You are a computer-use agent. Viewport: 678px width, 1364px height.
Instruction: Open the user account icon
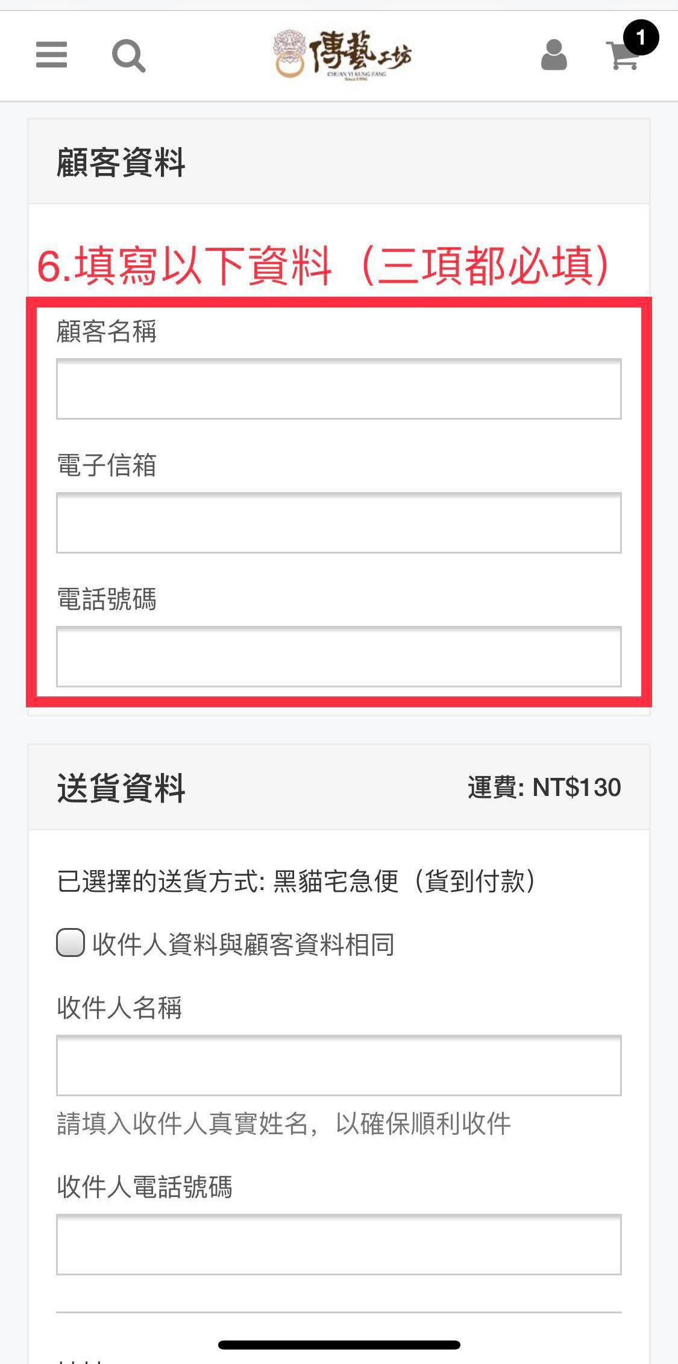pyautogui.click(x=554, y=55)
